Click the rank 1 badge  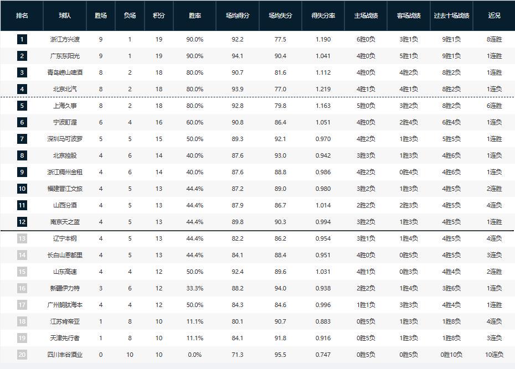(22, 39)
